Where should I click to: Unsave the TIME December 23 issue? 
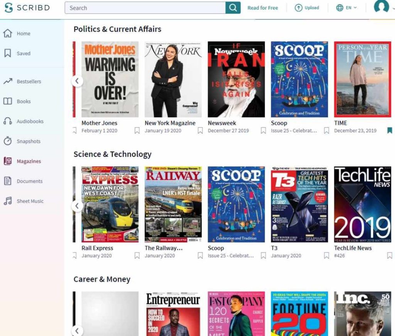[389, 131]
